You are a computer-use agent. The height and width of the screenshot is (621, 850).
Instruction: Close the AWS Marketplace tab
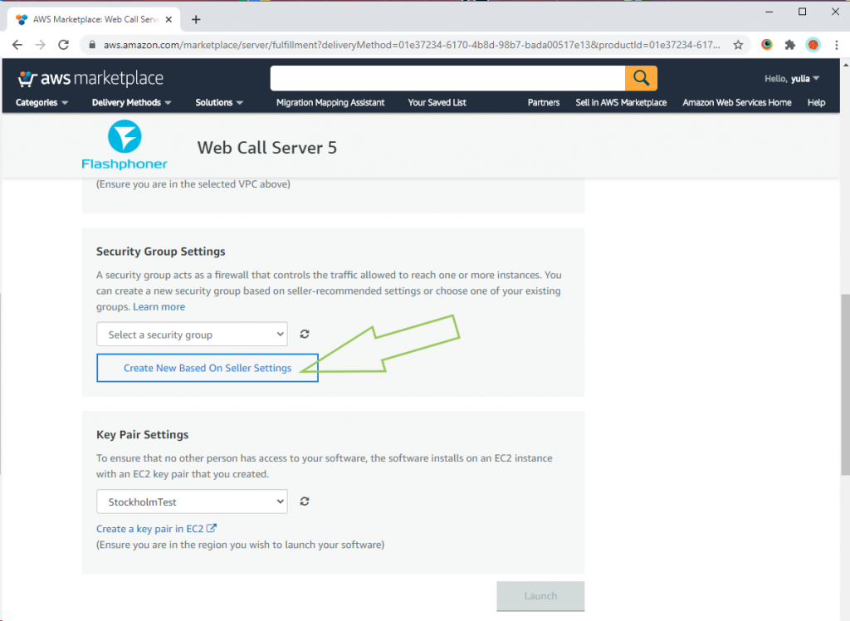tap(169, 20)
